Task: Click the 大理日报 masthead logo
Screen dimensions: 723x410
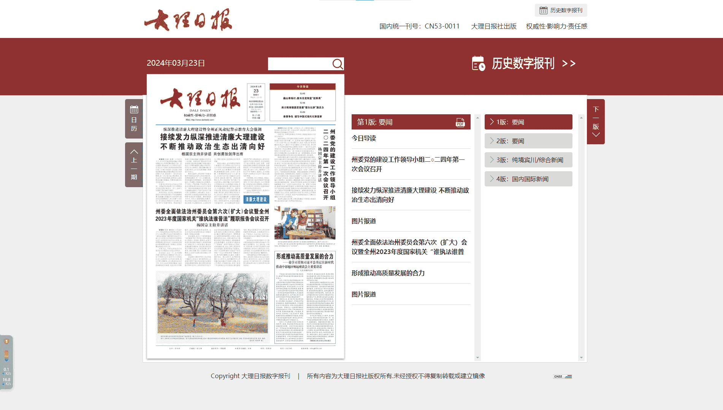Action: [x=189, y=19]
